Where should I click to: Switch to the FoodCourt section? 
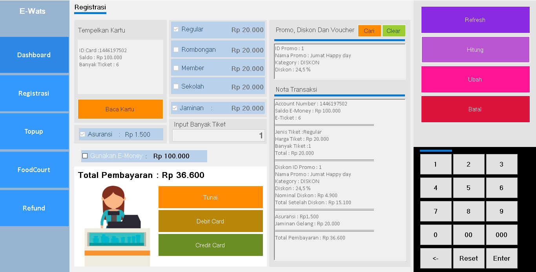tap(34, 170)
